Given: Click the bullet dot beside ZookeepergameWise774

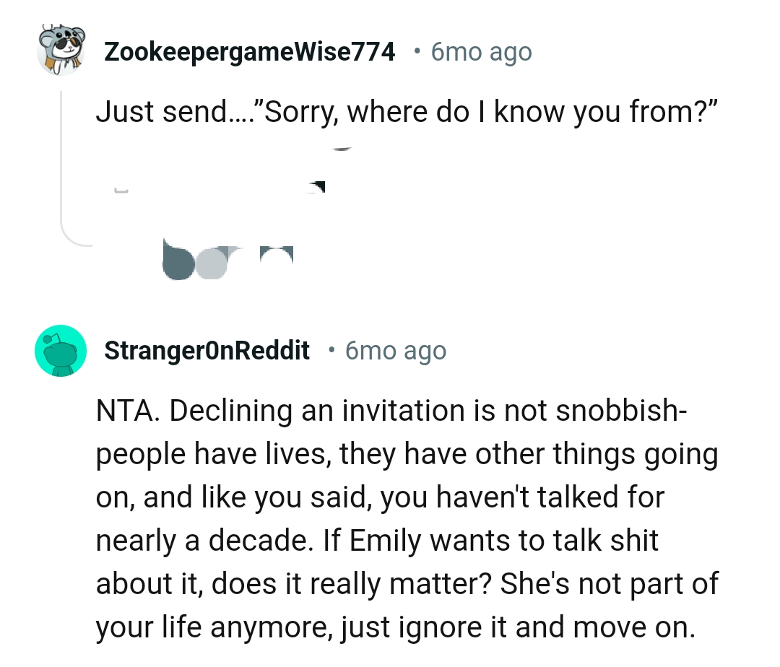Looking at the screenshot, I should pyautogui.click(x=417, y=52).
